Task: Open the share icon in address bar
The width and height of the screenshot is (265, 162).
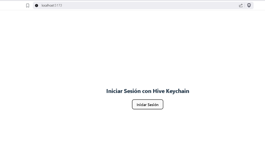Action: point(241,6)
